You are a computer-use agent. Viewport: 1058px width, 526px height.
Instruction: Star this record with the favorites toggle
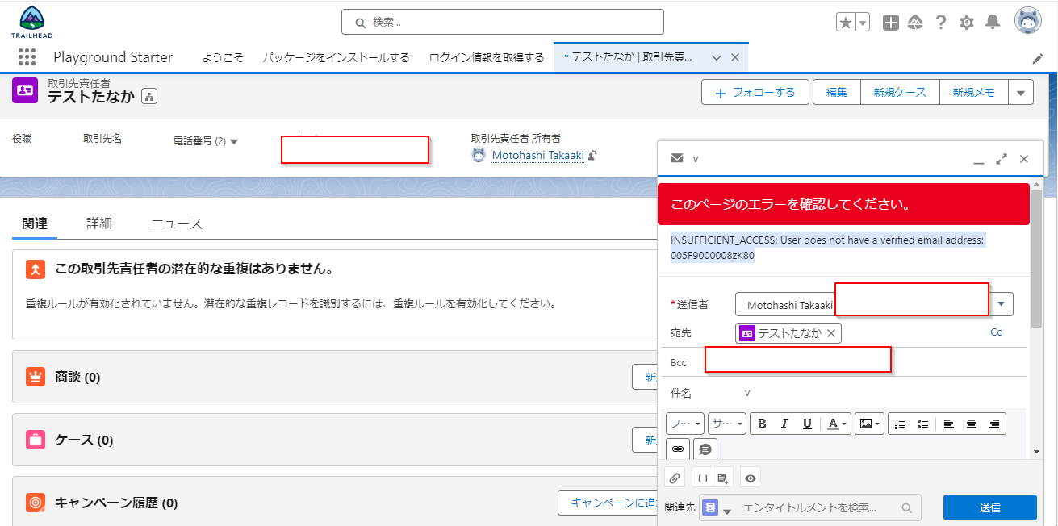(x=847, y=22)
